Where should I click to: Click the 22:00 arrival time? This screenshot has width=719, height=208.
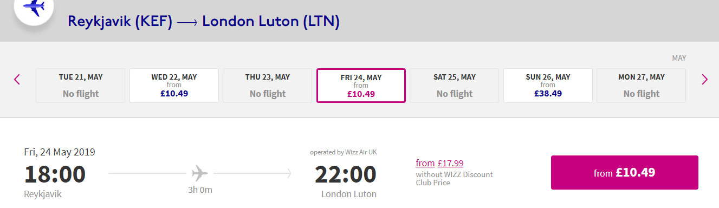coord(346,174)
